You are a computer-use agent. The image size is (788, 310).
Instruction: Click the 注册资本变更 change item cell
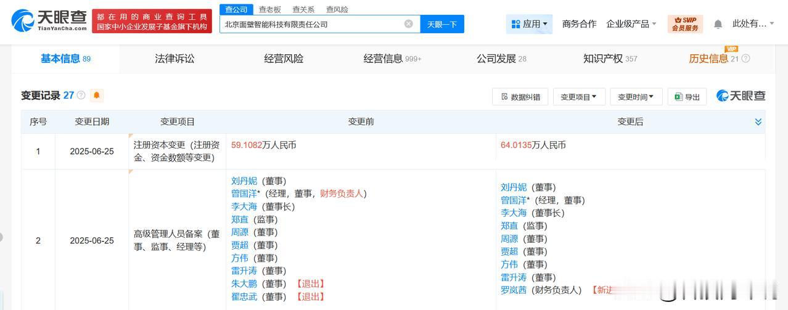176,152
